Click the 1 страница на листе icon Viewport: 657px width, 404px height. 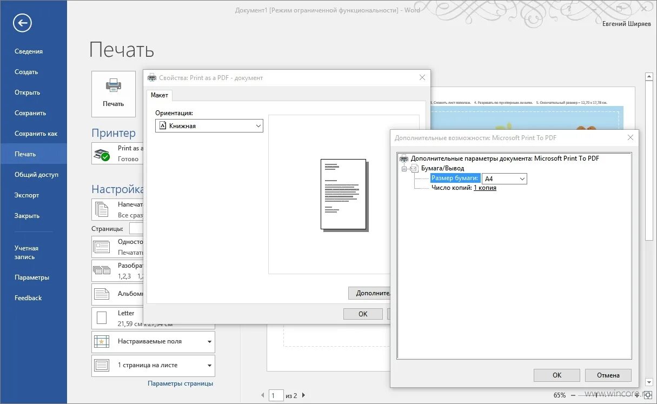pos(102,365)
